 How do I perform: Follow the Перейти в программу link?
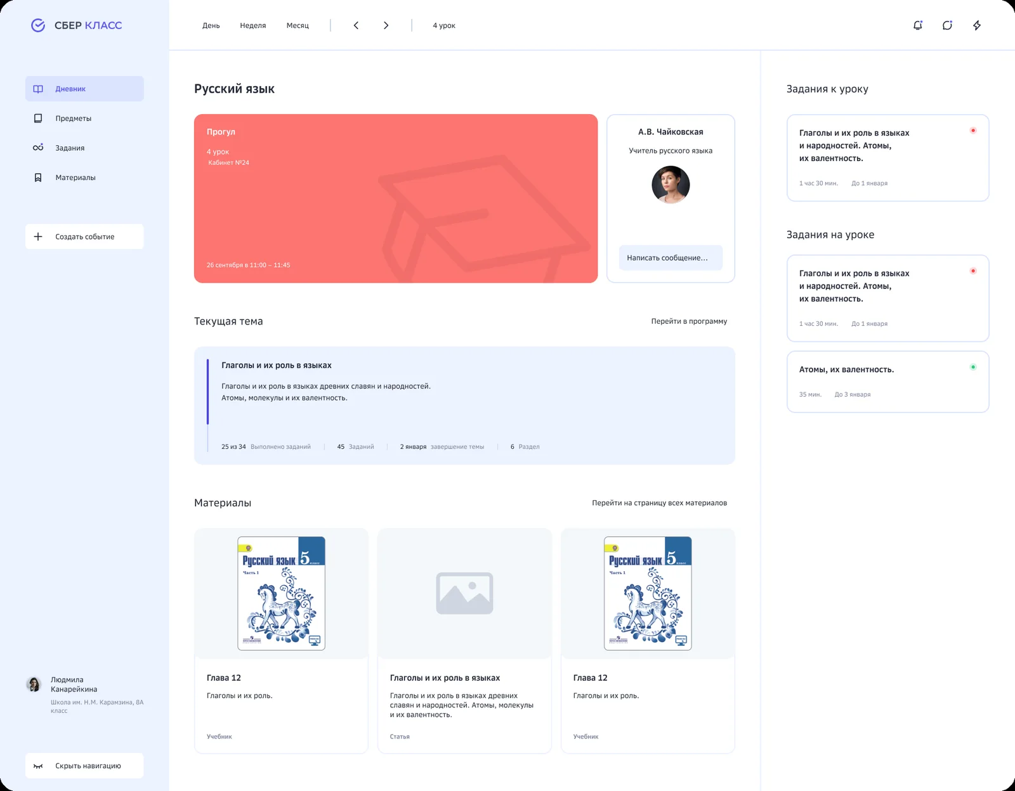[x=689, y=321]
